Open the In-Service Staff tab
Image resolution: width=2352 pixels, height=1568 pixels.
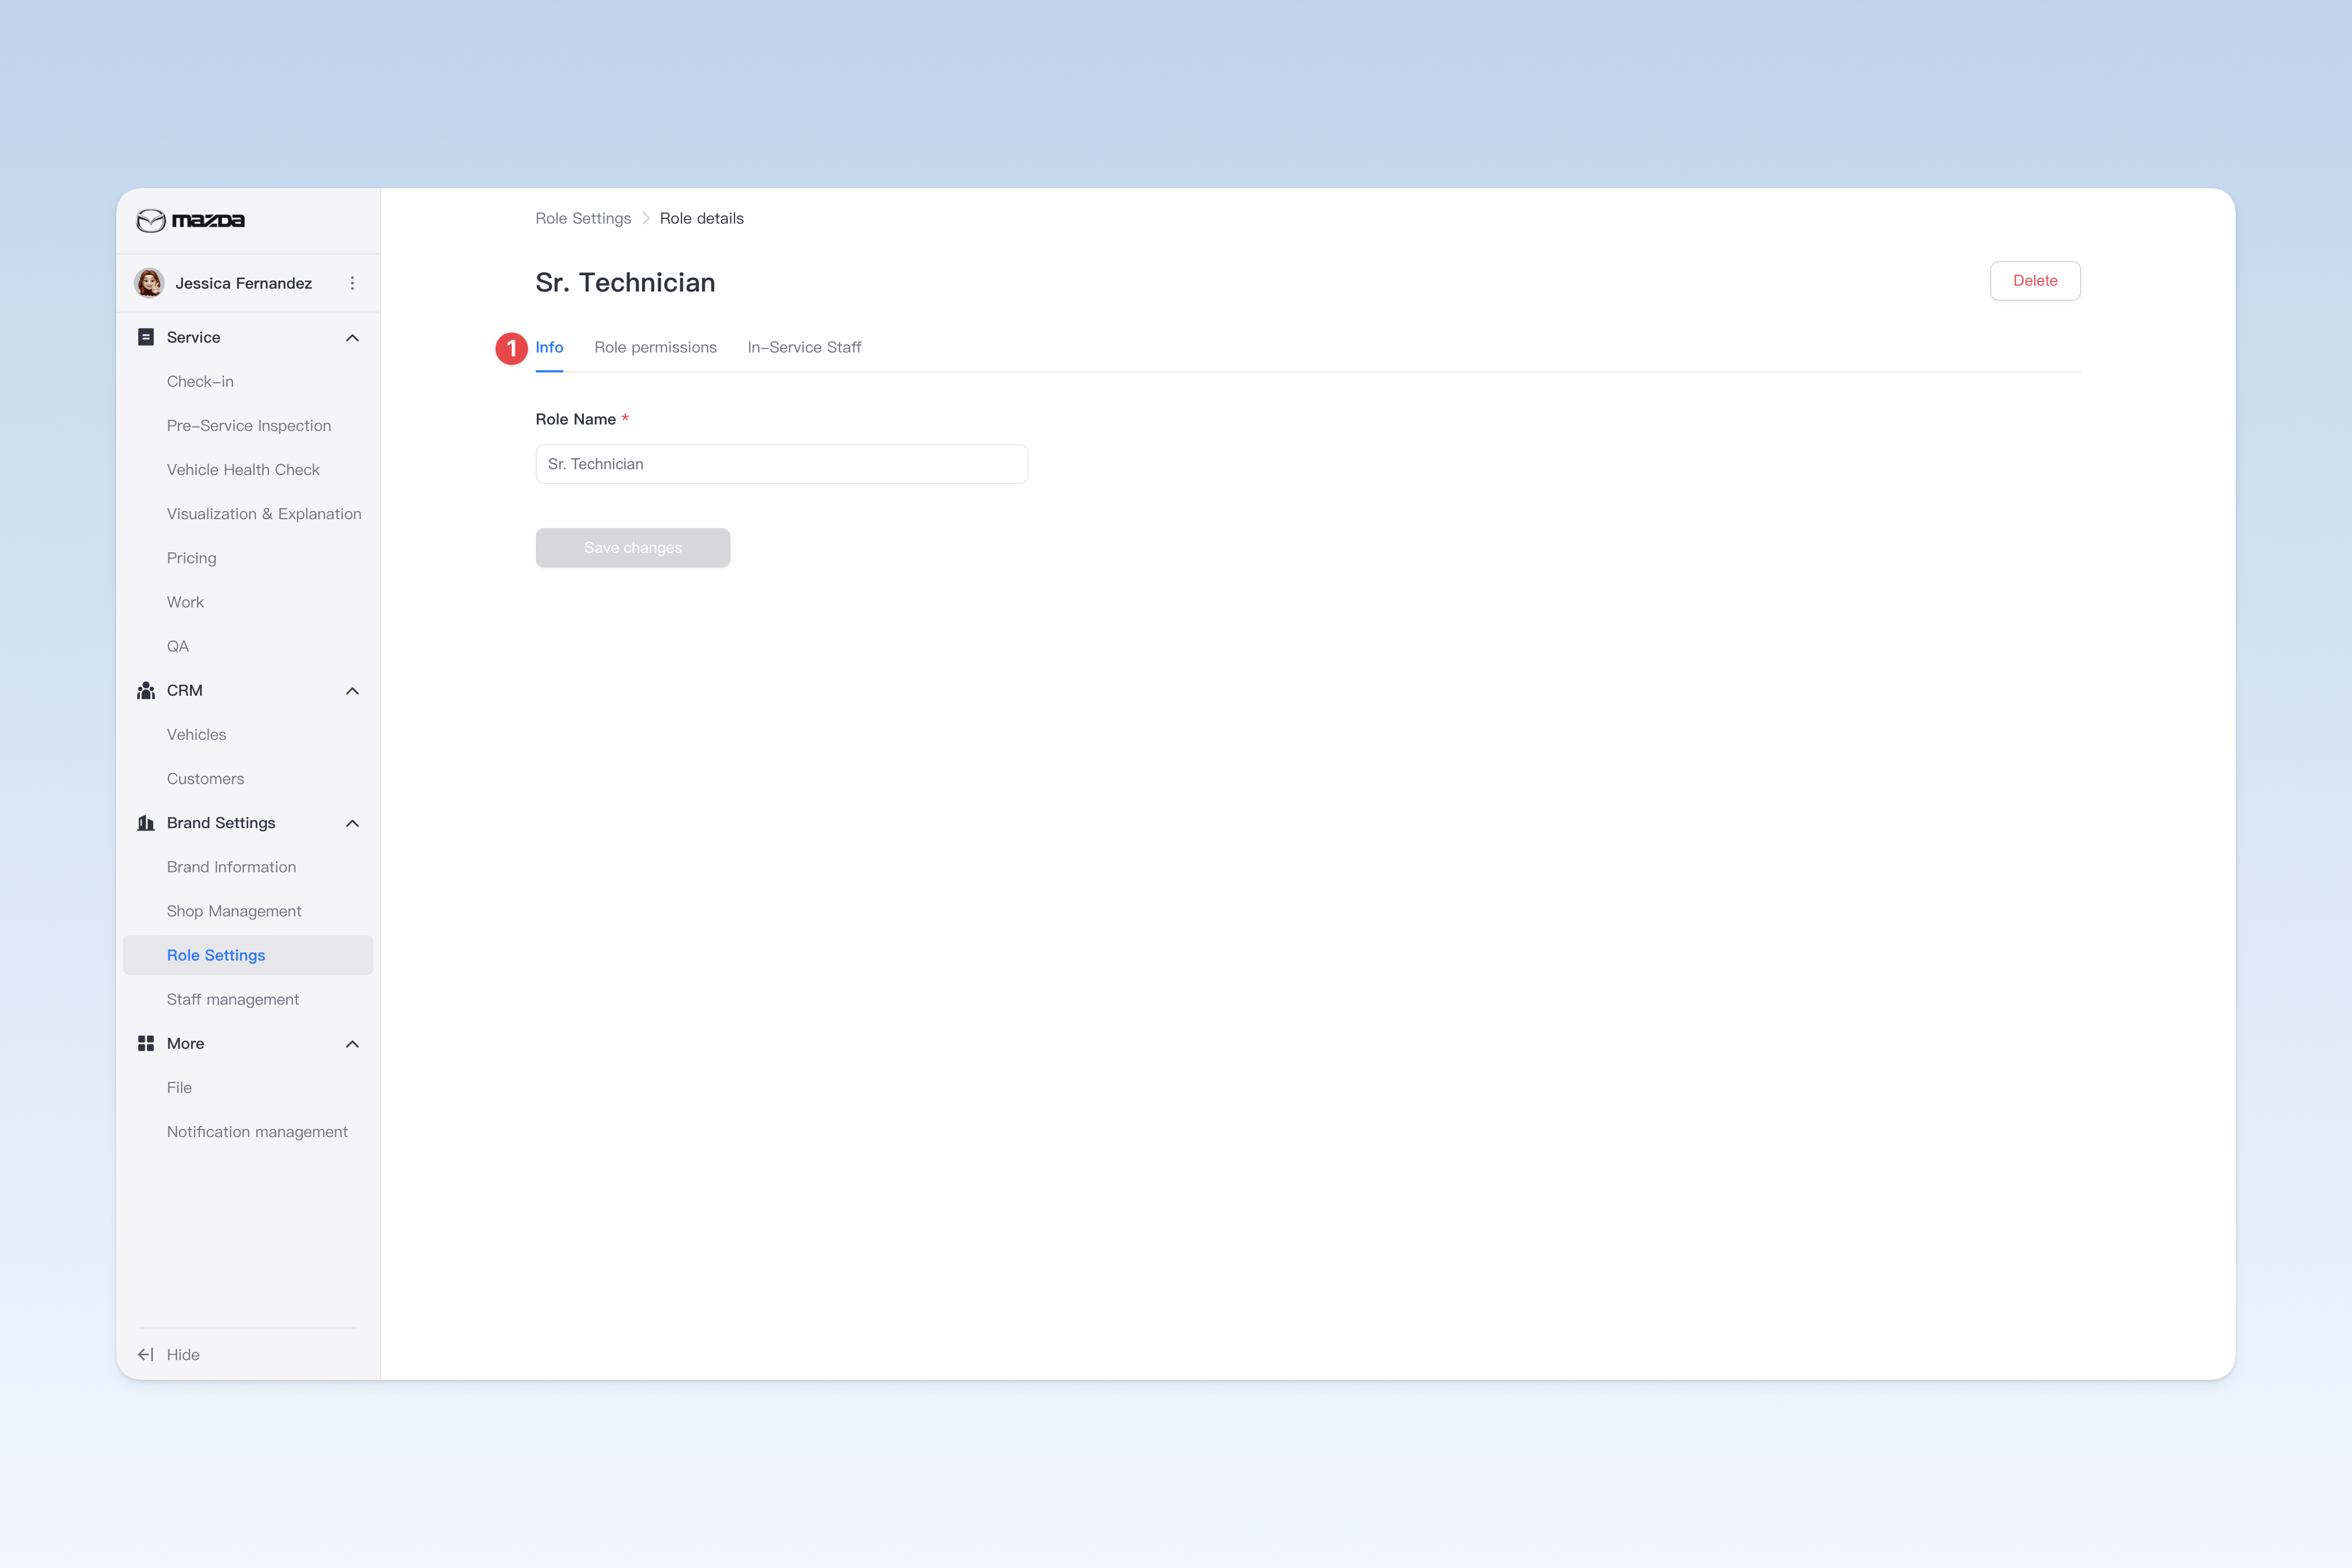pos(804,347)
